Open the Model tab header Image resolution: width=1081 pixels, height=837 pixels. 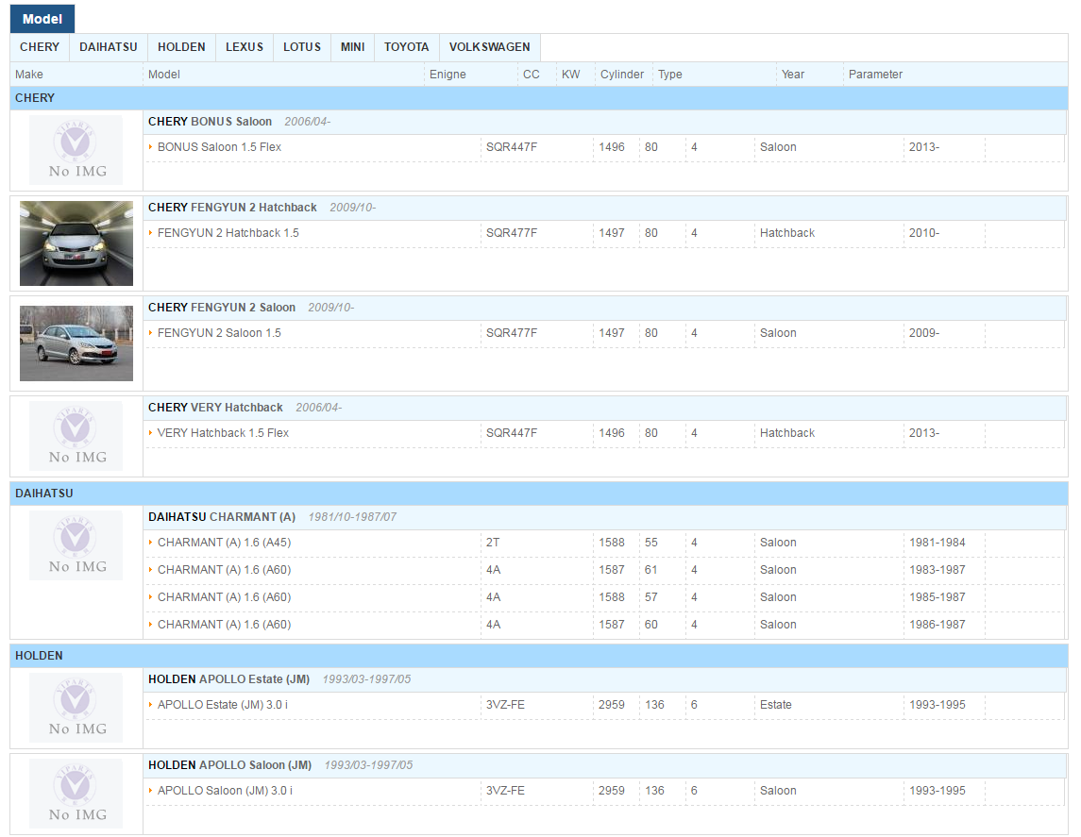point(42,19)
